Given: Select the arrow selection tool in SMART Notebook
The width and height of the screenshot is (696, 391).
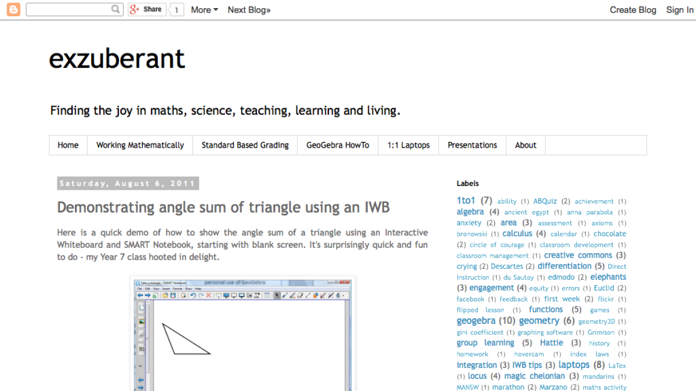Looking at the screenshot, I should click(277, 295).
